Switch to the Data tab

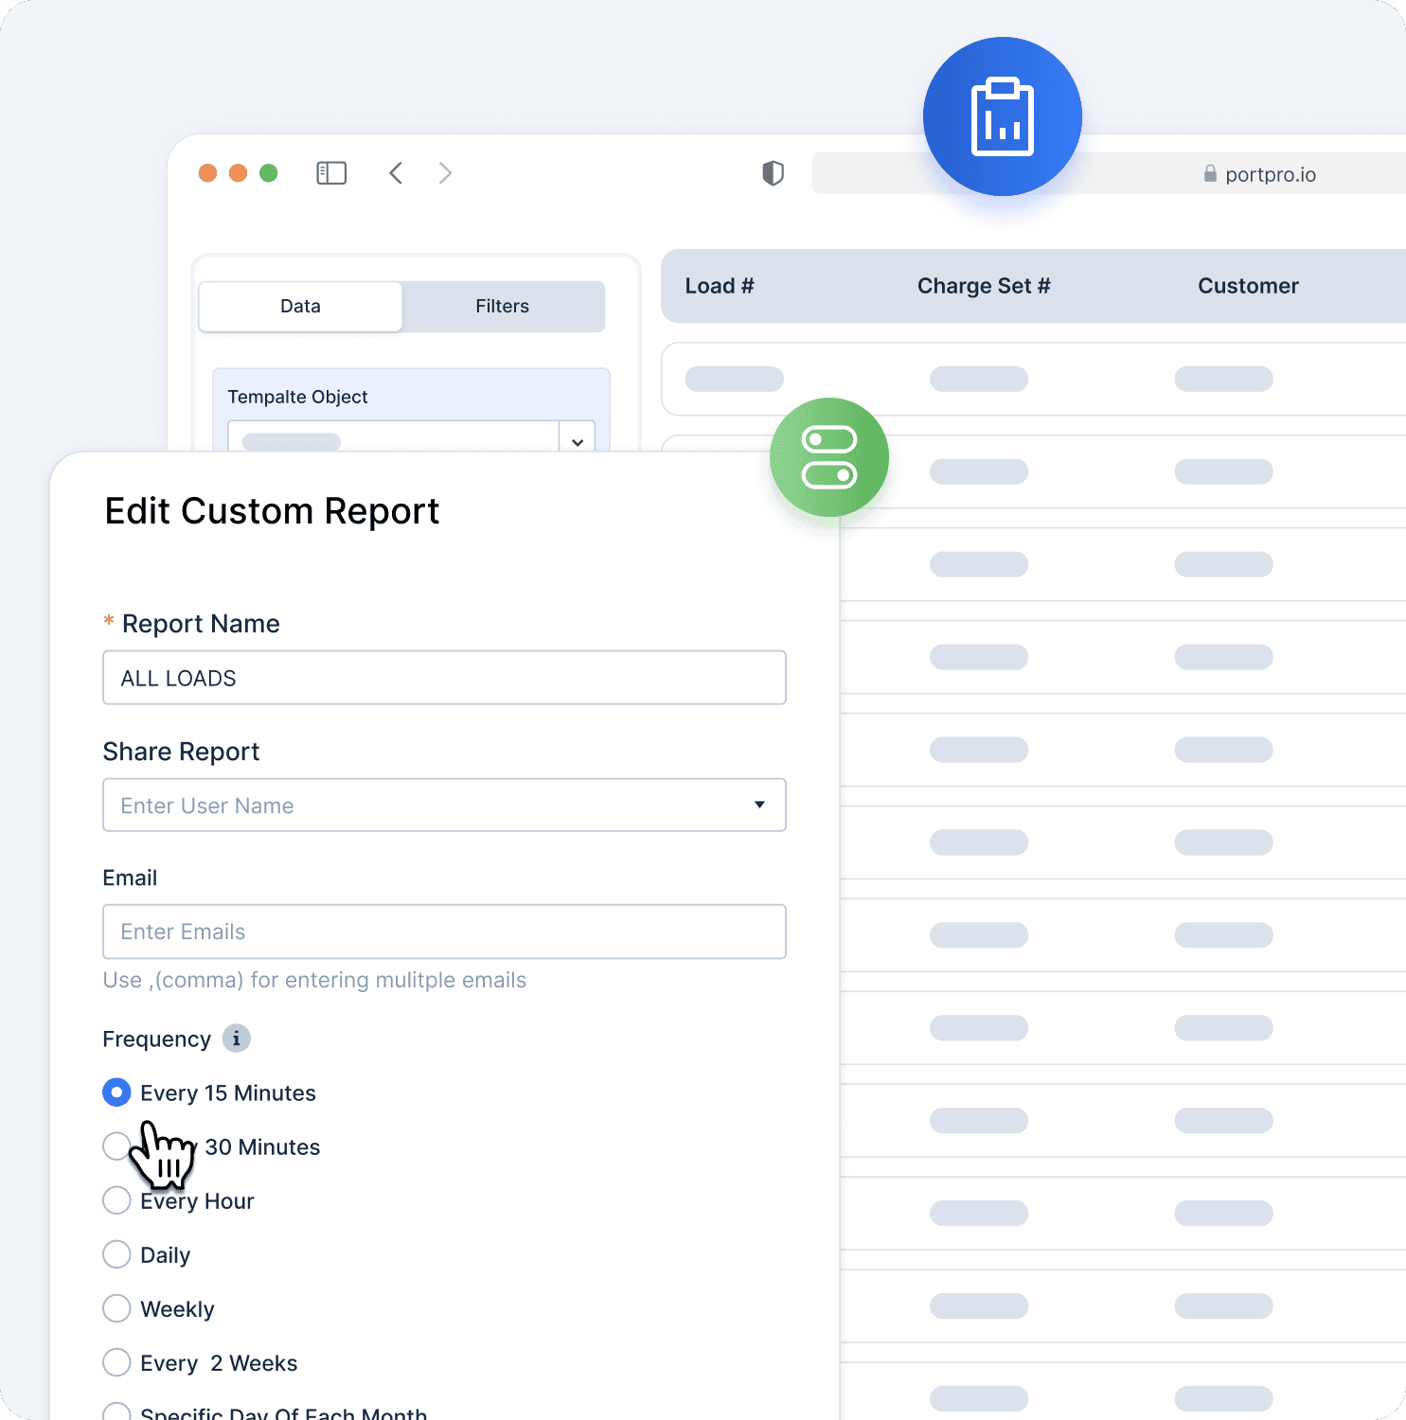(x=300, y=306)
